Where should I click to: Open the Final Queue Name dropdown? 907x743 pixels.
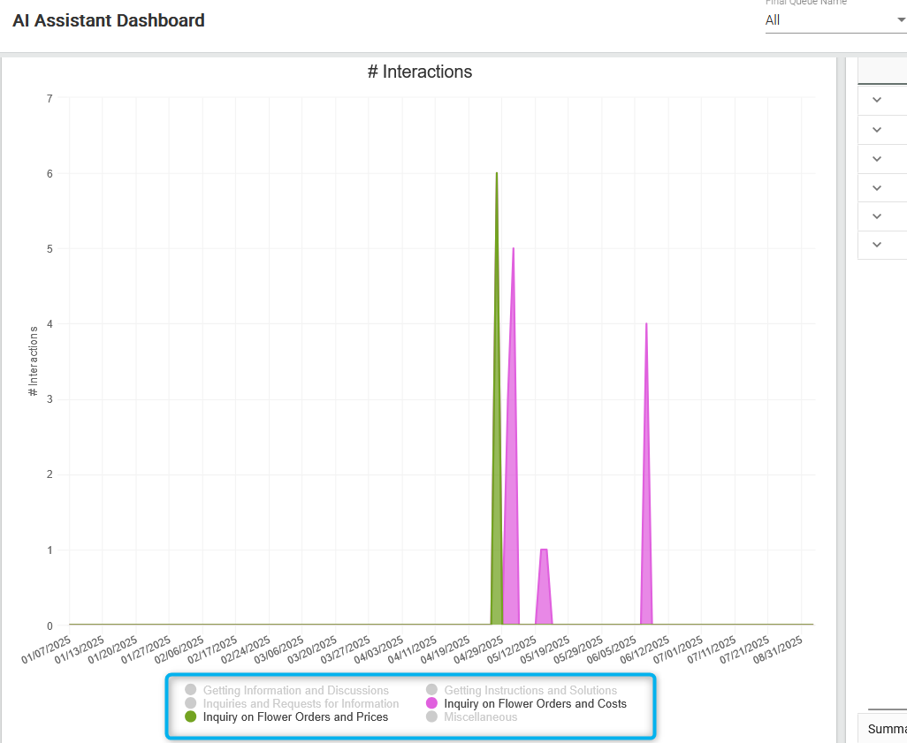(835, 20)
